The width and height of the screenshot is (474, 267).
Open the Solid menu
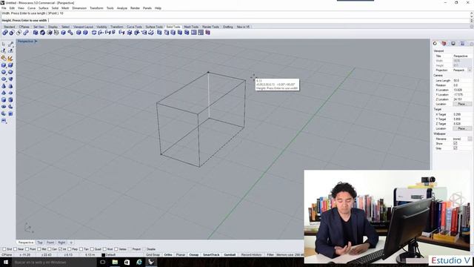55,8
